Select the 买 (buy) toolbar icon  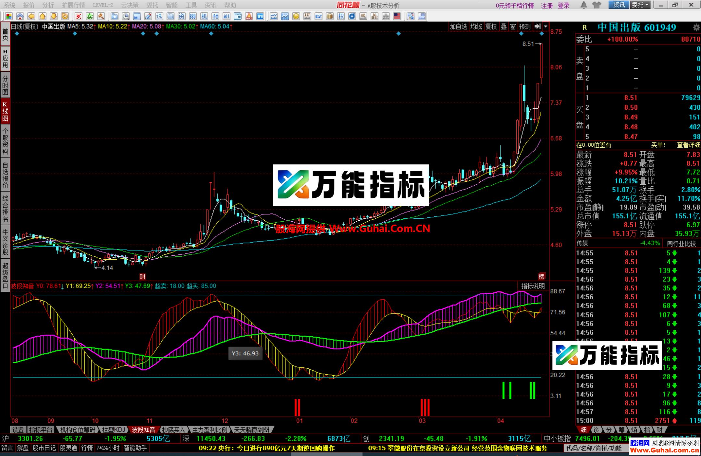78,16
